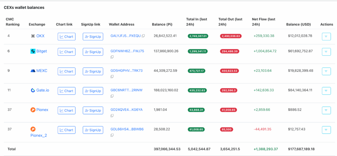Click total USD value $177,687,189.18
Image resolution: width=337 pixels, height=156 pixels.
click(301, 149)
